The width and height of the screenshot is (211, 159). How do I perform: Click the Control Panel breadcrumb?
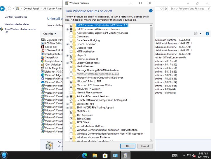31,9
